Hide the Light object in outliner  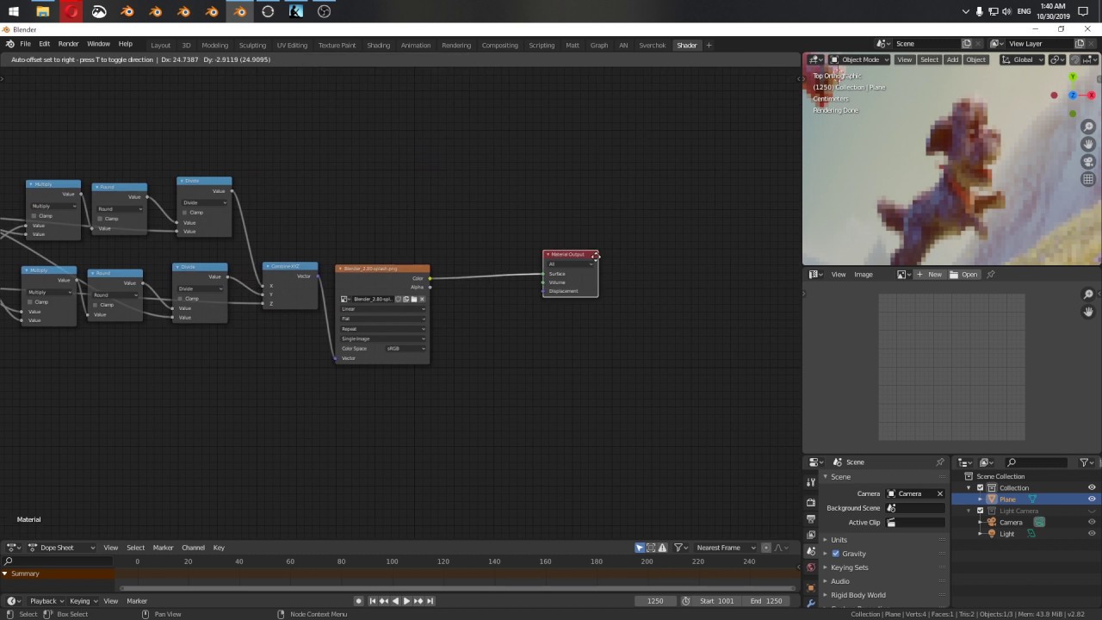point(1092,534)
